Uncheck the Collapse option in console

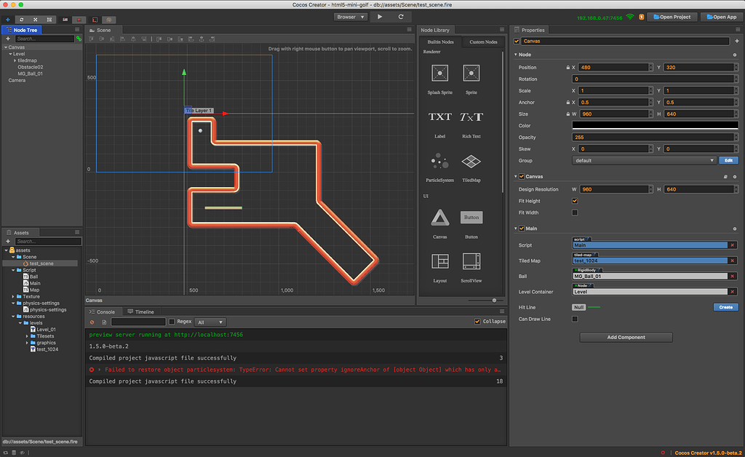pyautogui.click(x=477, y=322)
